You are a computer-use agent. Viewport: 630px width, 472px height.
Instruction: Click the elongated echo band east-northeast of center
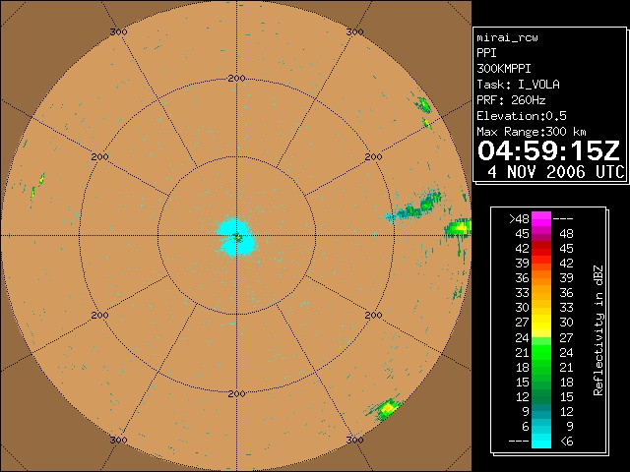[x=413, y=207]
